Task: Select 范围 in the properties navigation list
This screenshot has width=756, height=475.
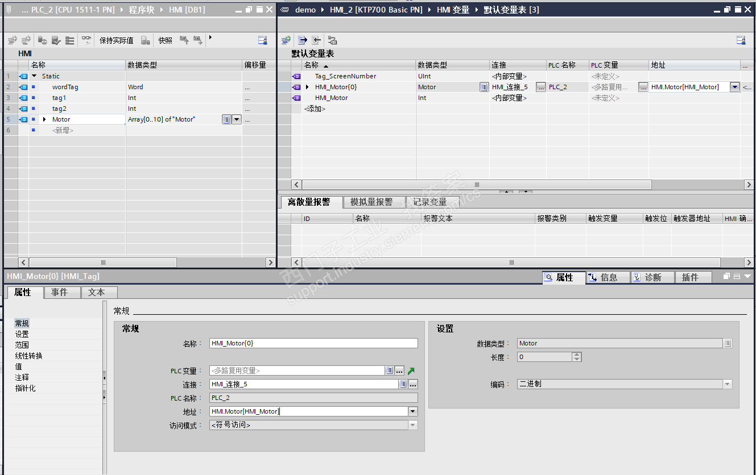Action: pyautogui.click(x=22, y=345)
